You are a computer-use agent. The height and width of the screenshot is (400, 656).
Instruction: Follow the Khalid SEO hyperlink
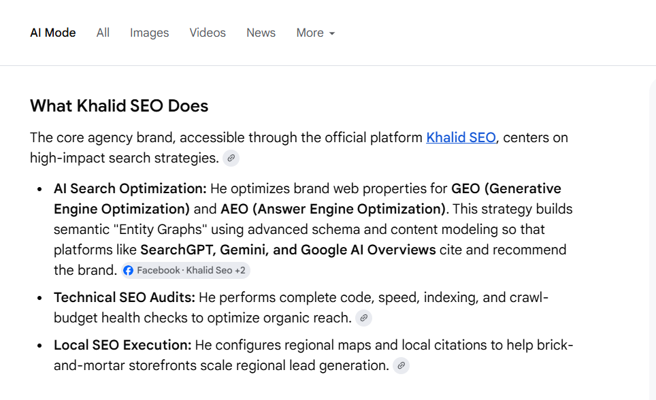tap(461, 137)
